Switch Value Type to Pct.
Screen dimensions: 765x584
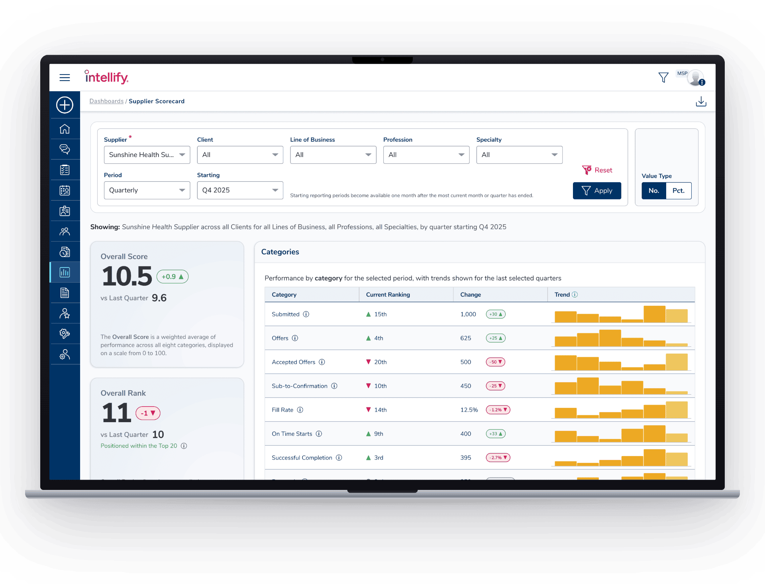(x=679, y=191)
